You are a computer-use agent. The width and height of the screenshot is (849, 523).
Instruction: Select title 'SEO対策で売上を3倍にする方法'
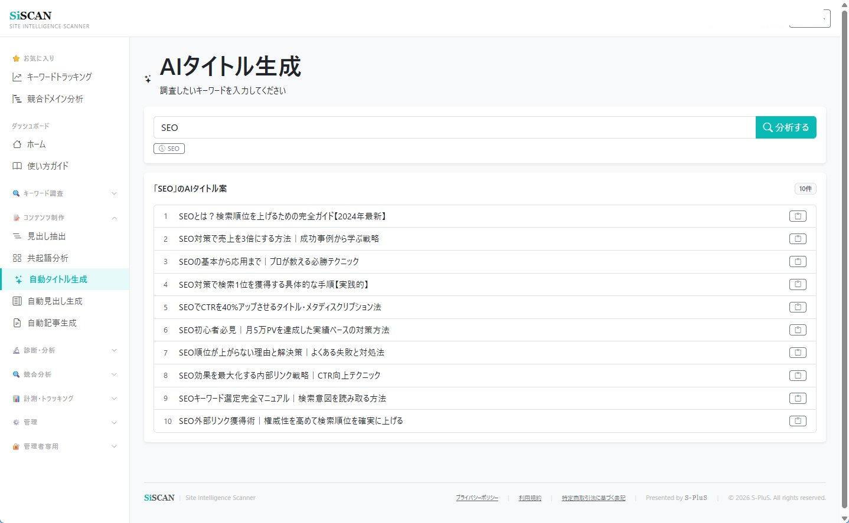pos(279,239)
